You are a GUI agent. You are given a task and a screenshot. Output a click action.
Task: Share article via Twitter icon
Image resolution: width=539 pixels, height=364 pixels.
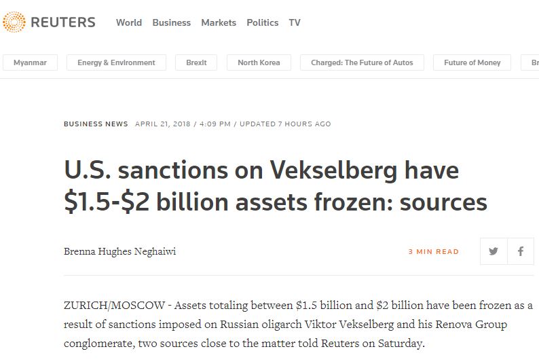(494, 251)
